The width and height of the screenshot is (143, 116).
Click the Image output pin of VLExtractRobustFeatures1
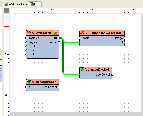click(124, 38)
